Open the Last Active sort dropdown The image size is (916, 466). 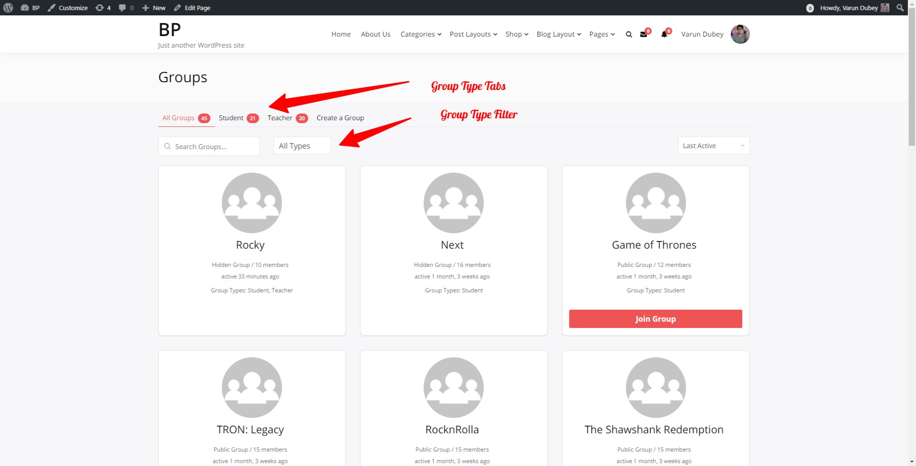(x=713, y=146)
